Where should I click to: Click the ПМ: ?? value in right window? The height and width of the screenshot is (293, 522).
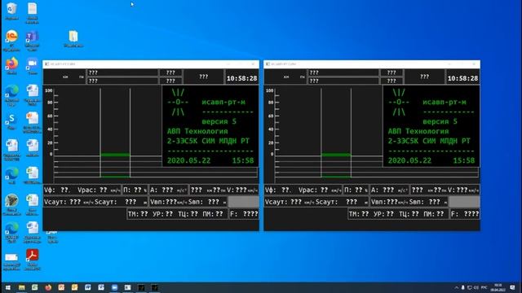coord(434,214)
